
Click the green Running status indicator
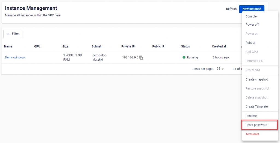click(184, 58)
